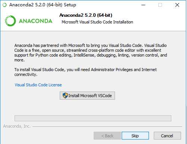Minimize the Anaconda2 Setup window

(x=143, y=5)
